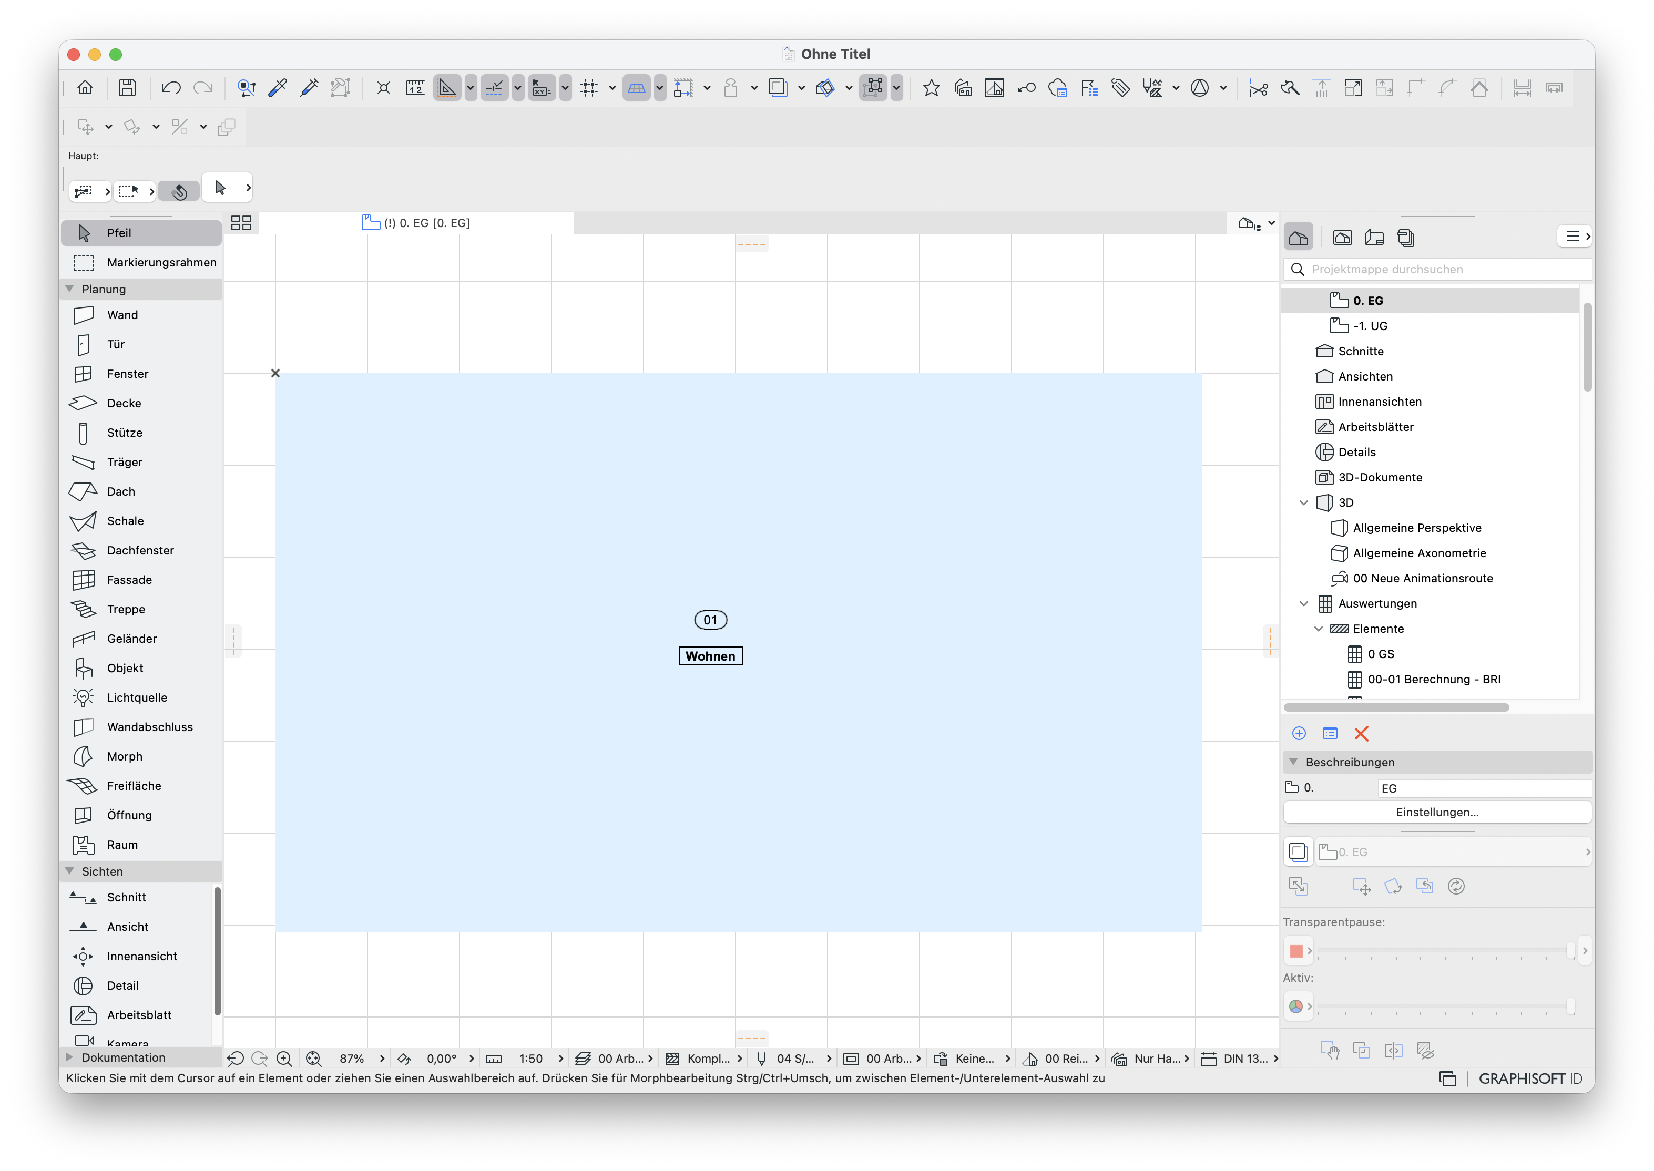Click the red delete X in navigator

point(1361,733)
